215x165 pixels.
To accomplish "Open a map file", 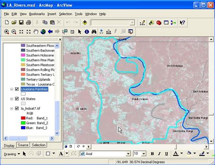I will click(x=14, y=23).
